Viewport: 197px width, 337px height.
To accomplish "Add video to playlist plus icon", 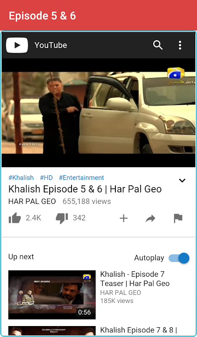I will 123,218.
